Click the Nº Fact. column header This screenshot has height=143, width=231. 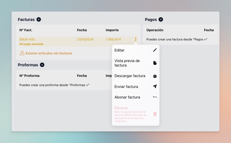(26, 30)
